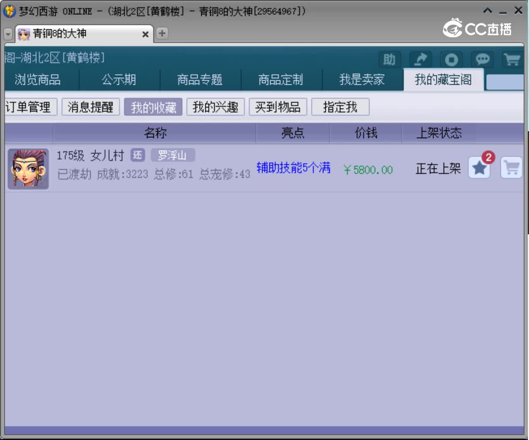Add a new tab with plus button

tap(162, 33)
